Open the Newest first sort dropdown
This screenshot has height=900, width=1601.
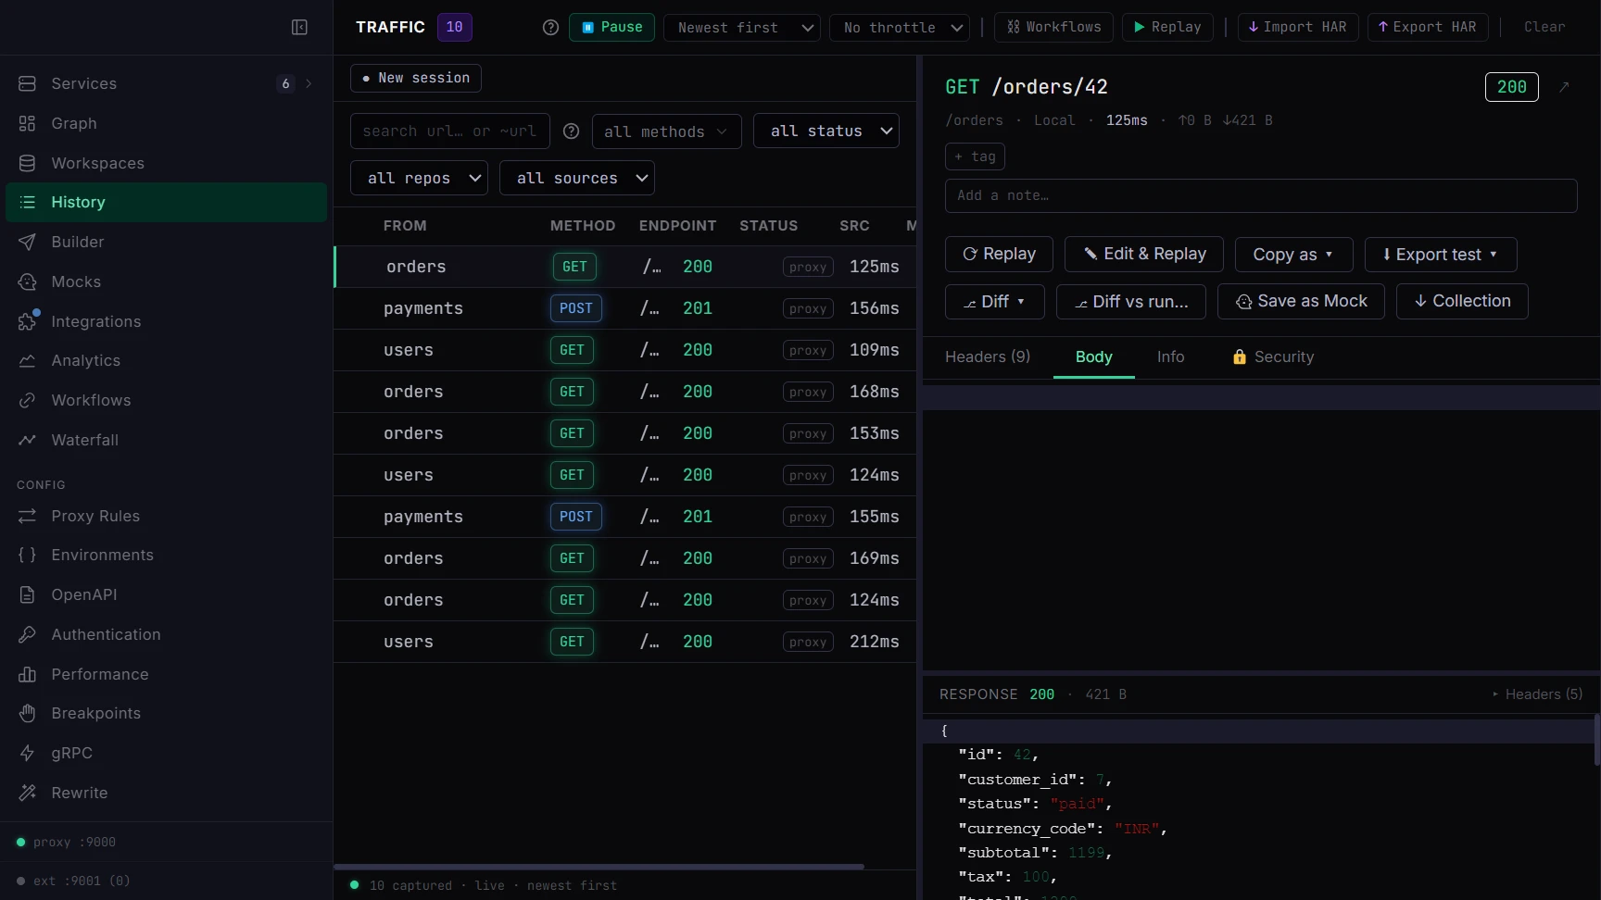742,28
